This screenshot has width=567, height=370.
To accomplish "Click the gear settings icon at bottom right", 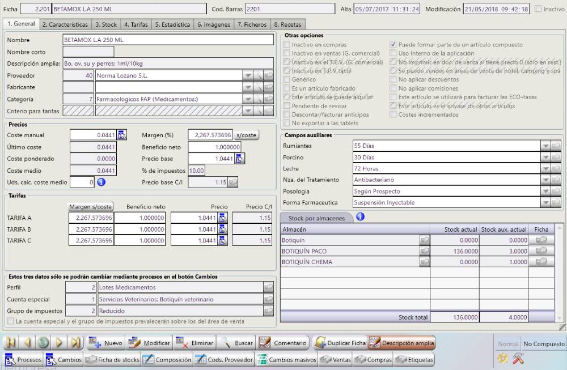I will coord(502,359).
